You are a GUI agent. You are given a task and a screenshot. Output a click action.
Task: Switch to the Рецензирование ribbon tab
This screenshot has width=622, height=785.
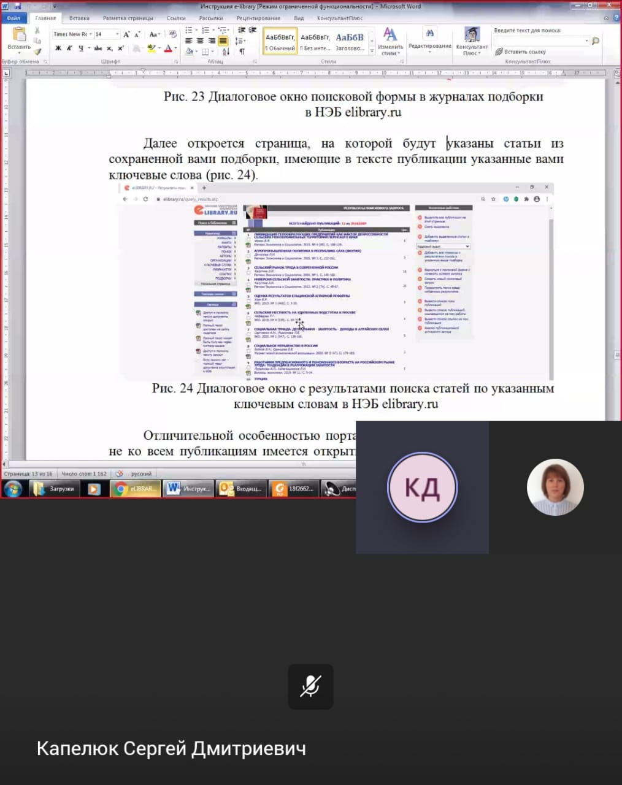[258, 18]
